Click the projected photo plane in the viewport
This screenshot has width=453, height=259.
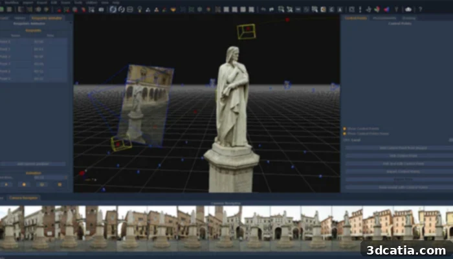pos(146,104)
